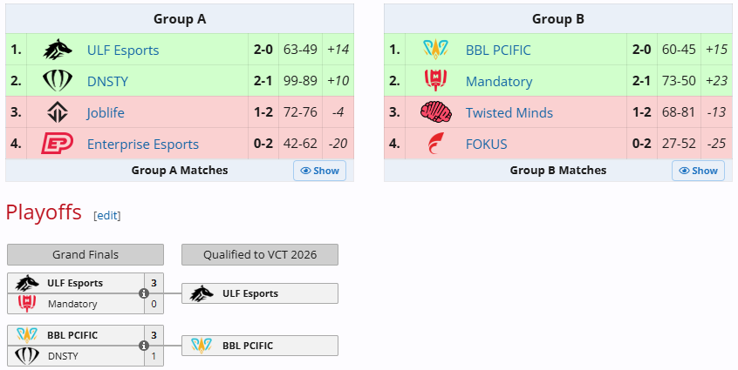Open match info for ULF Esports vs Mandatory
The width and height of the screenshot is (738, 370).
(x=144, y=293)
